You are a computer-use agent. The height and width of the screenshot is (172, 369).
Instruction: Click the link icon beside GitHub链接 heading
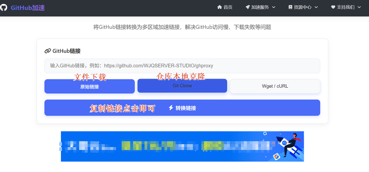tap(48, 51)
